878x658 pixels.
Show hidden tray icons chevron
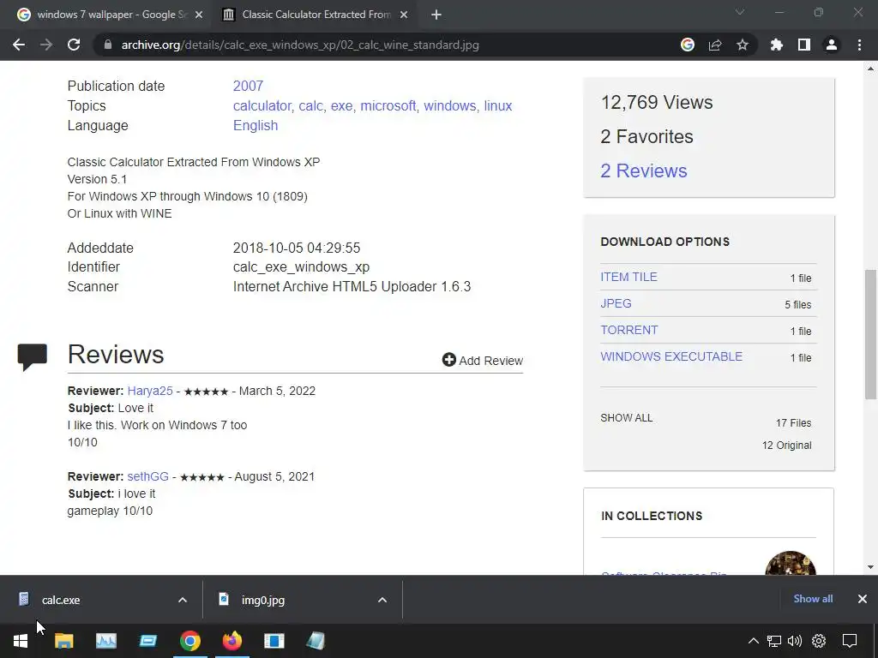[x=753, y=641]
